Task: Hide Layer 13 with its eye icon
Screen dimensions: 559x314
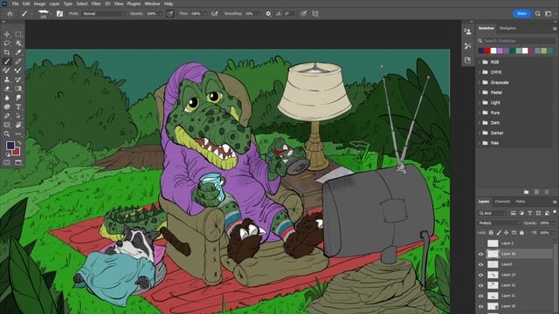Action: 480,275
